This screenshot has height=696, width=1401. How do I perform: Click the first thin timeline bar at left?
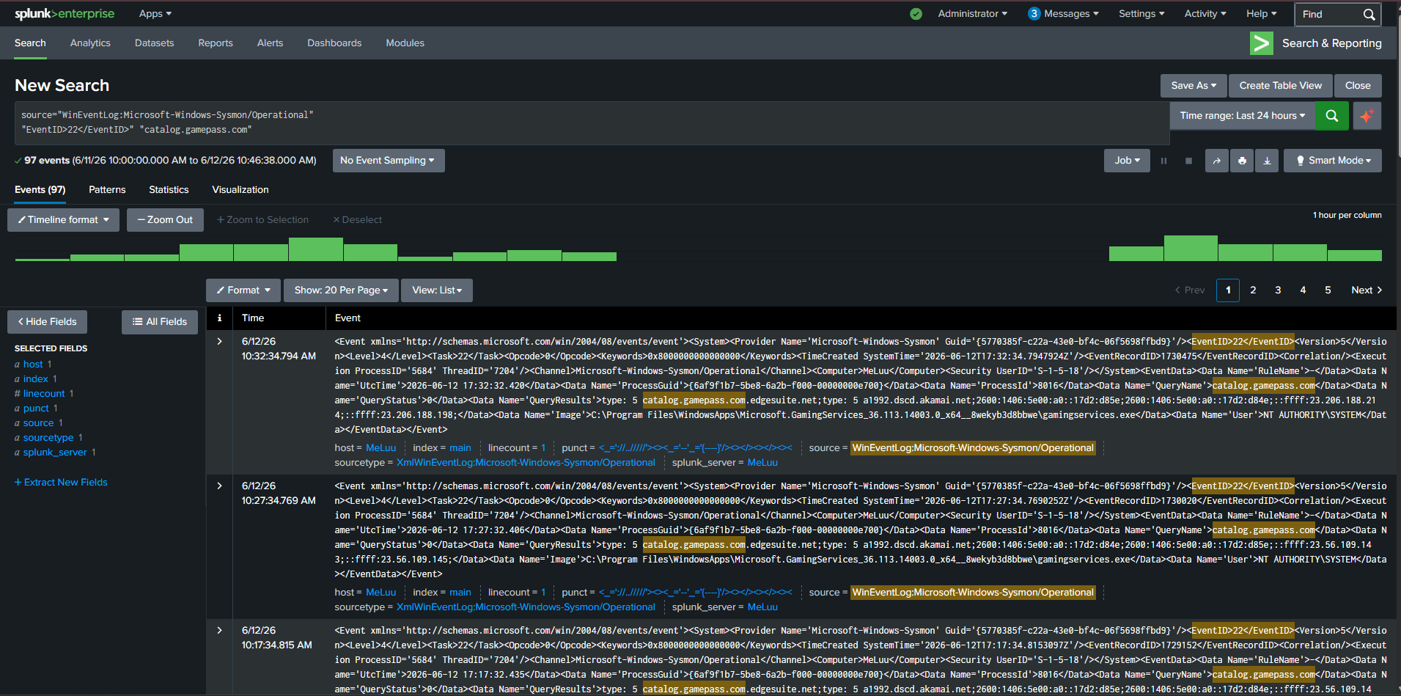coord(43,260)
